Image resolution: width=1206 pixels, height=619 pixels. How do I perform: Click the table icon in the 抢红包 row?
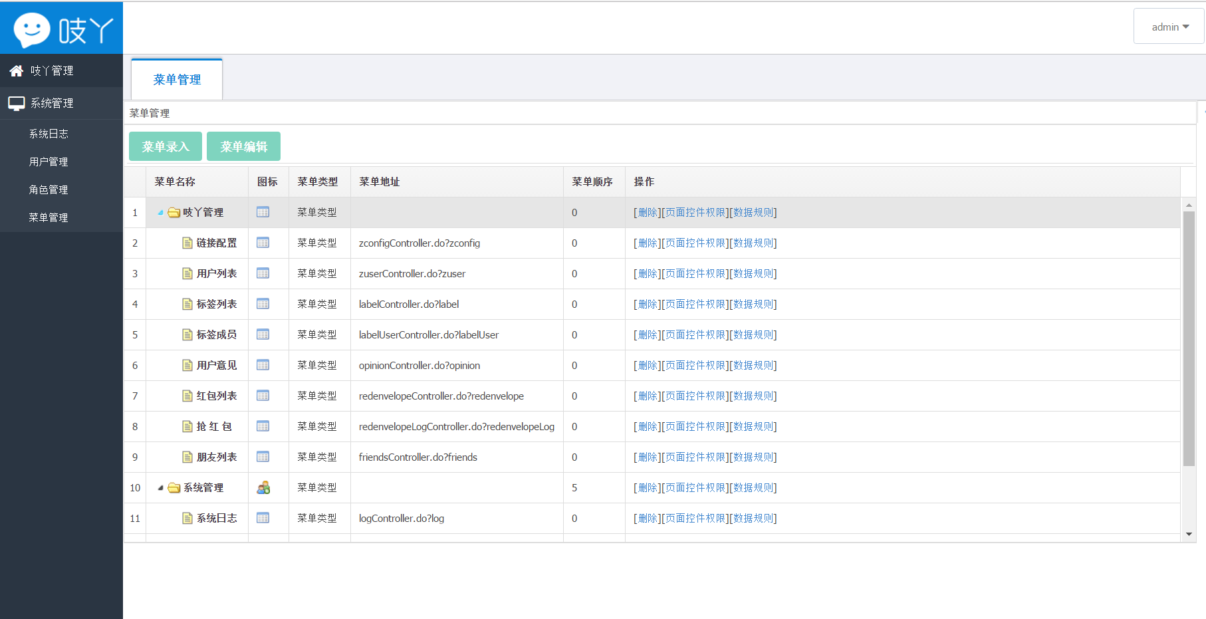coord(263,427)
